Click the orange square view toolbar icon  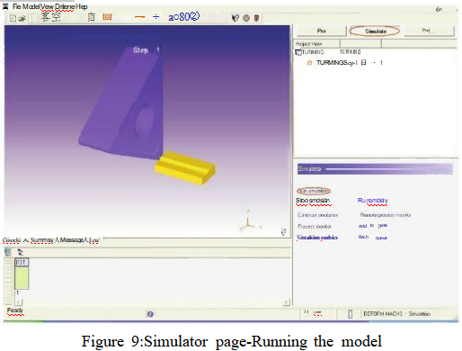[107, 17]
